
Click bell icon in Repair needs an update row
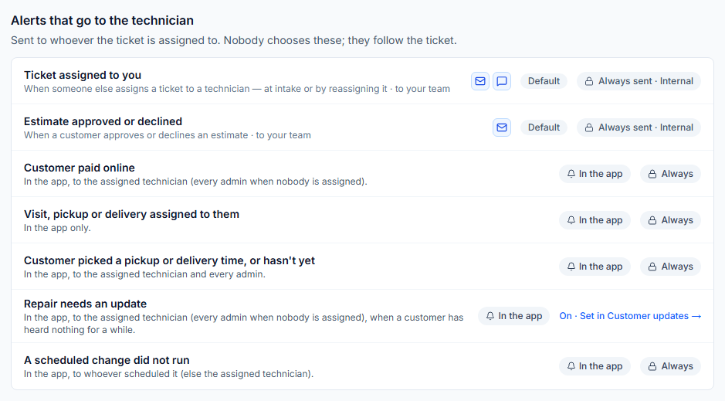(x=490, y=316)
